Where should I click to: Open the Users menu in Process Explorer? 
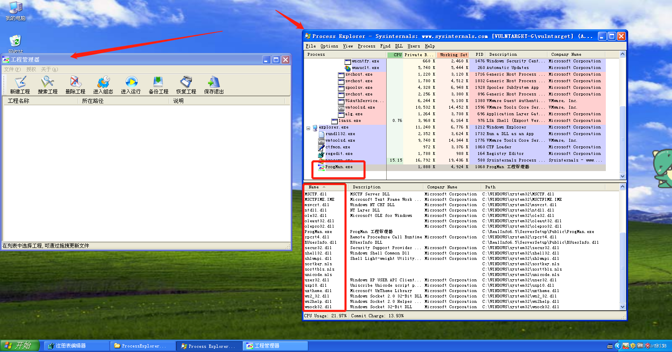(414, 46)
